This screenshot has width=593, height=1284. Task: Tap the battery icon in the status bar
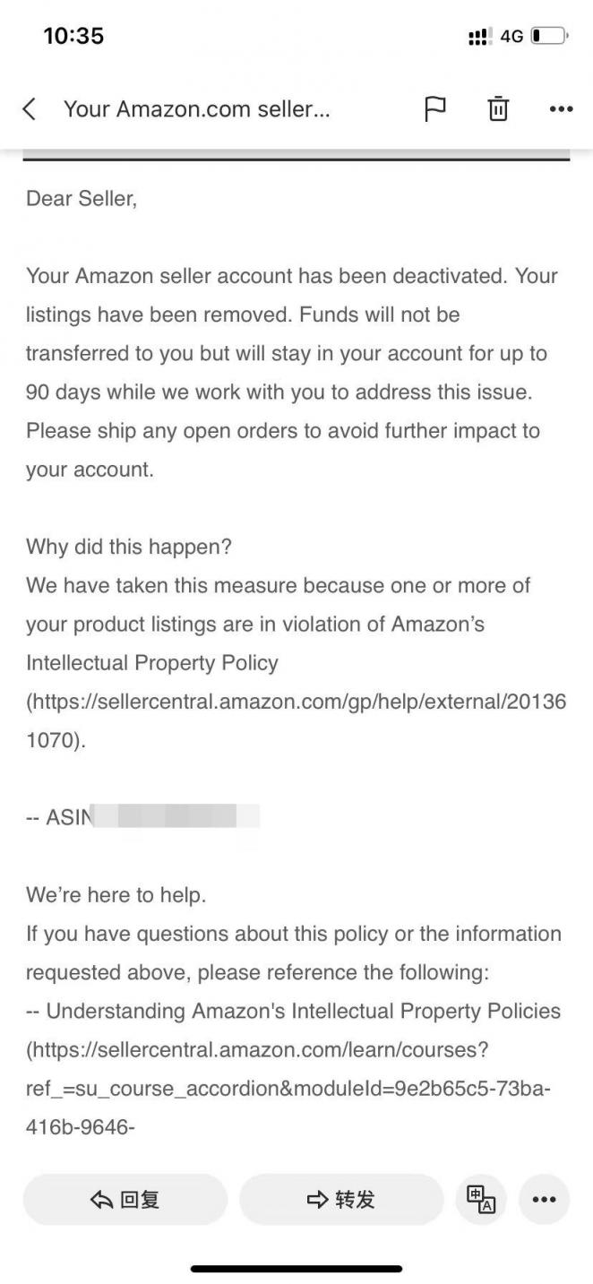pyautogui.click(x=549, y=37)
